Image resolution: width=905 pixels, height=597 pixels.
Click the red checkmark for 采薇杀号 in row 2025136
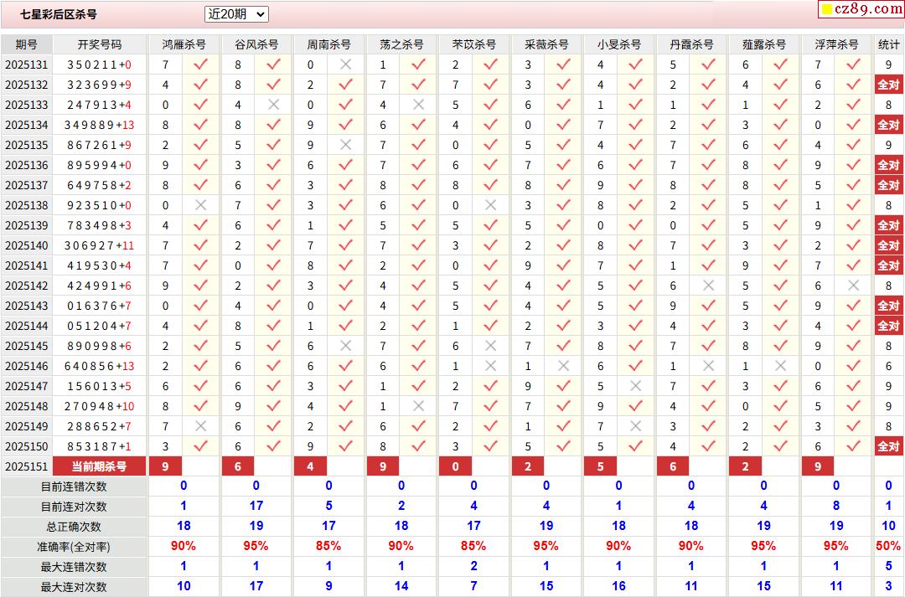563,166
